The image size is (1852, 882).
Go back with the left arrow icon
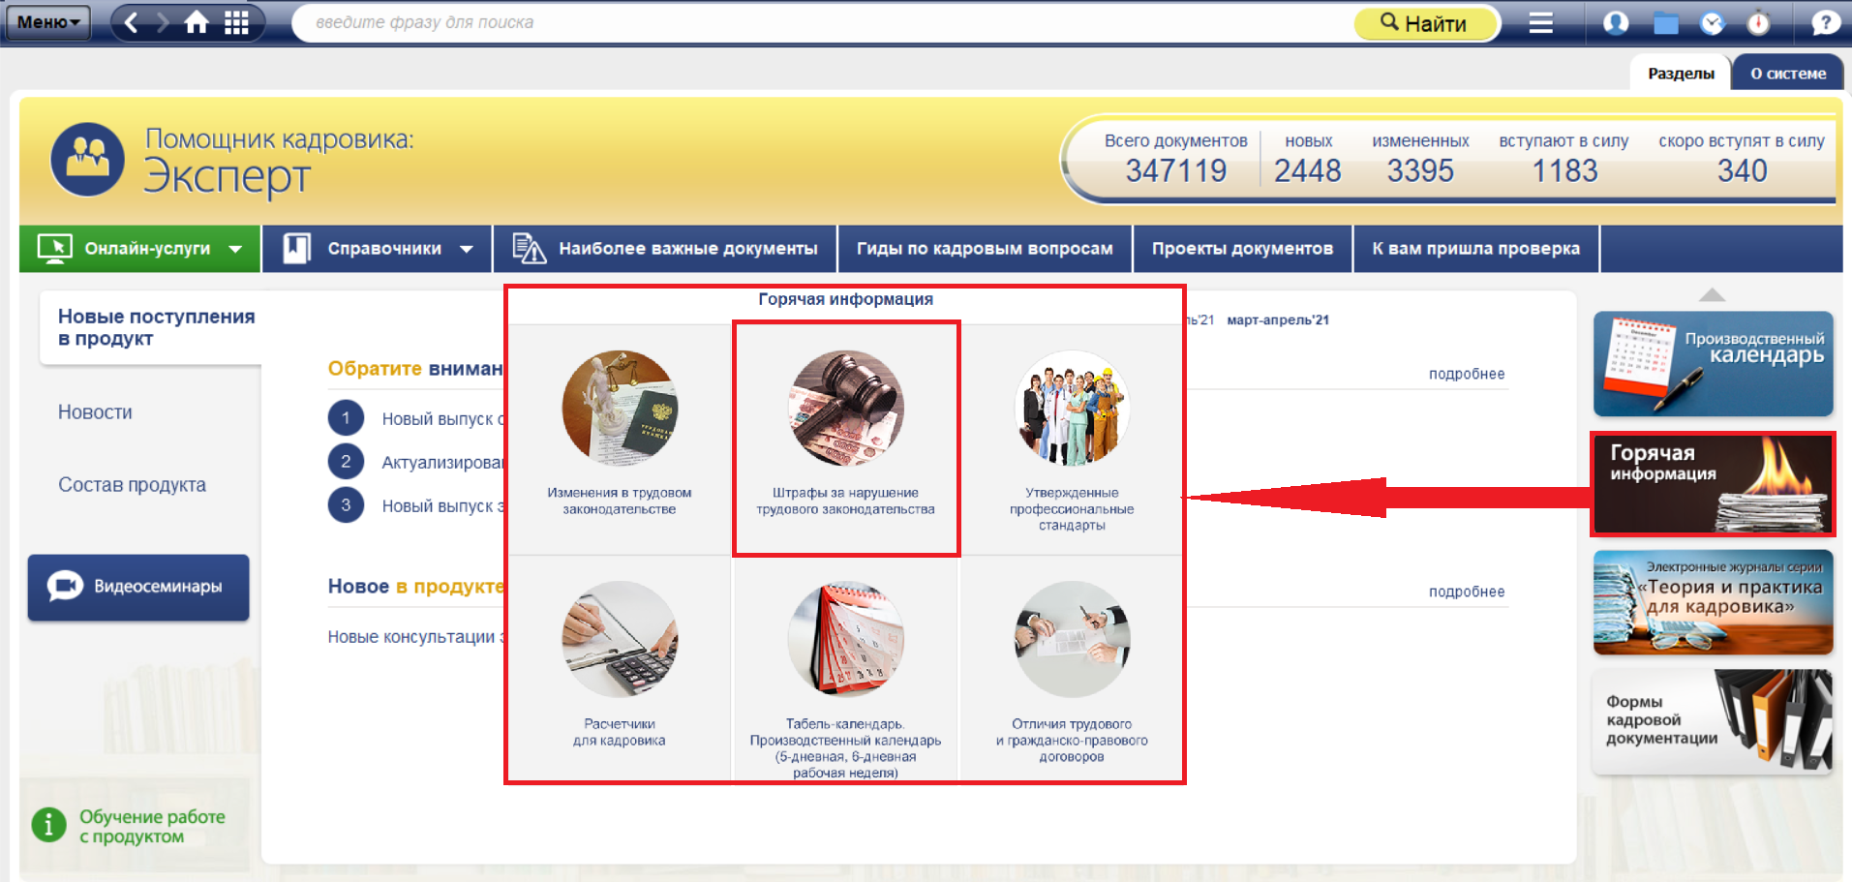pos(132,22)
